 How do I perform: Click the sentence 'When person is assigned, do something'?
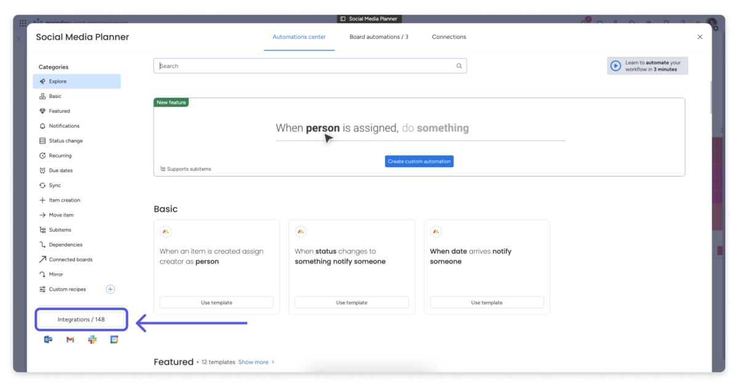click(372, 128)
